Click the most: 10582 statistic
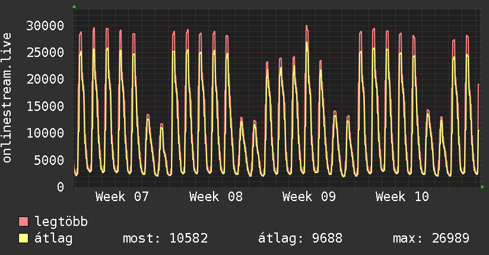 point(166,238)
